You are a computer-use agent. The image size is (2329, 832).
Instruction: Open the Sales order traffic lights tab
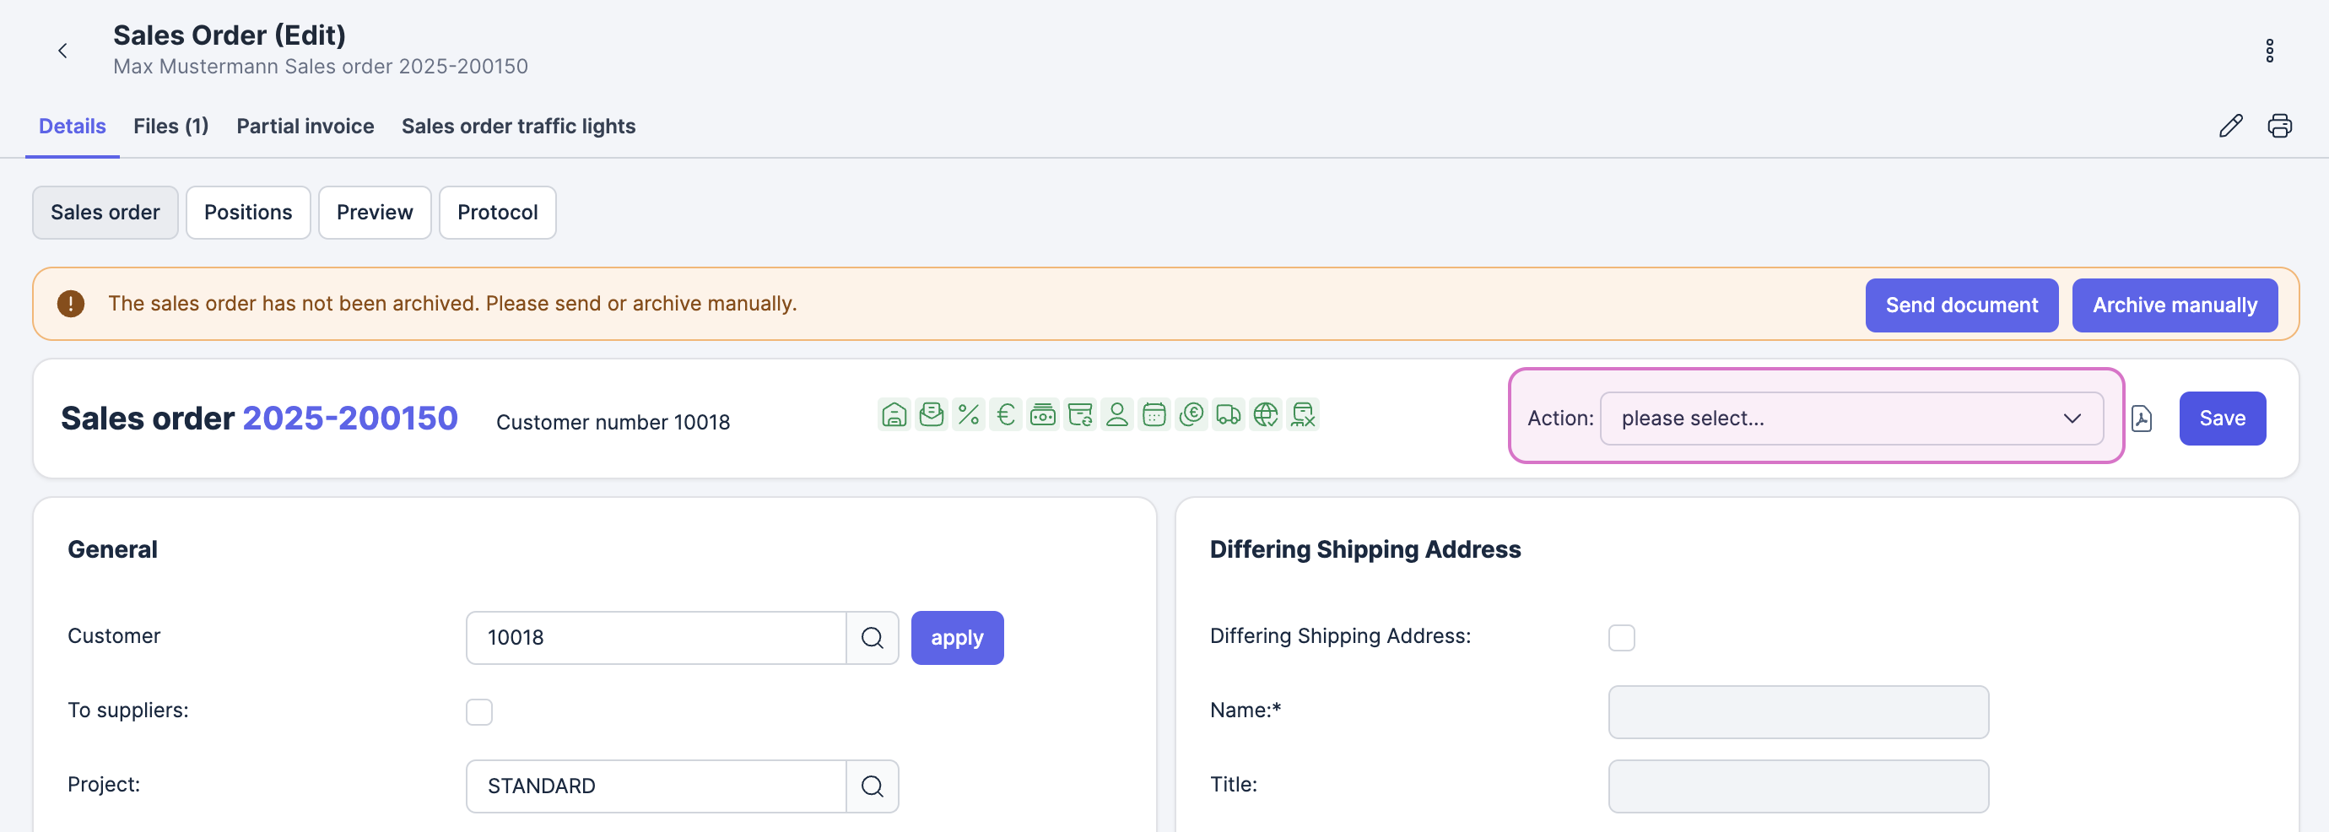coord(518,127)
